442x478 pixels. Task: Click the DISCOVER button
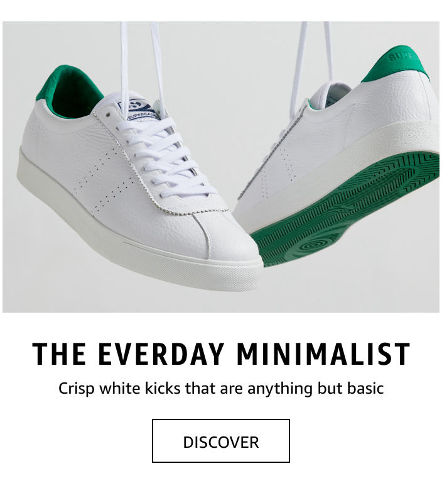click(x=221, y=441)
